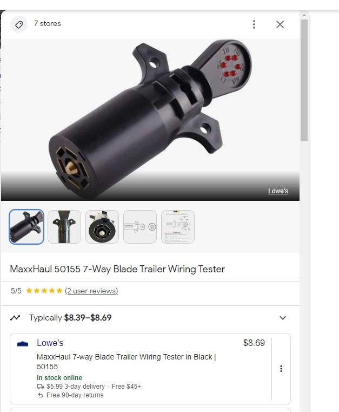Click the price trend graph icon
339x412 pixels.
[x=15, y=318]
